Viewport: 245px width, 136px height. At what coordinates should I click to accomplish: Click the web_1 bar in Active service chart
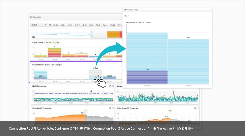pyautogui.click(x=55, y=52)
